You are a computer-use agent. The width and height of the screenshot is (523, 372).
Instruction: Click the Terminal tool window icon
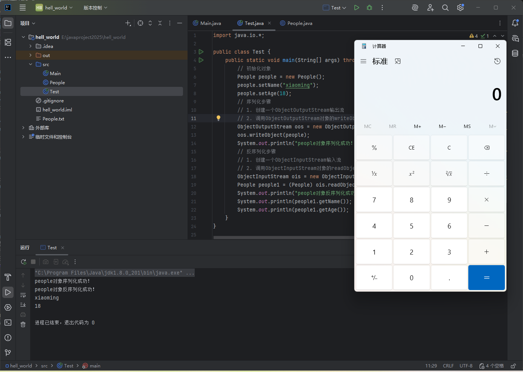click(x=8, y=323)
